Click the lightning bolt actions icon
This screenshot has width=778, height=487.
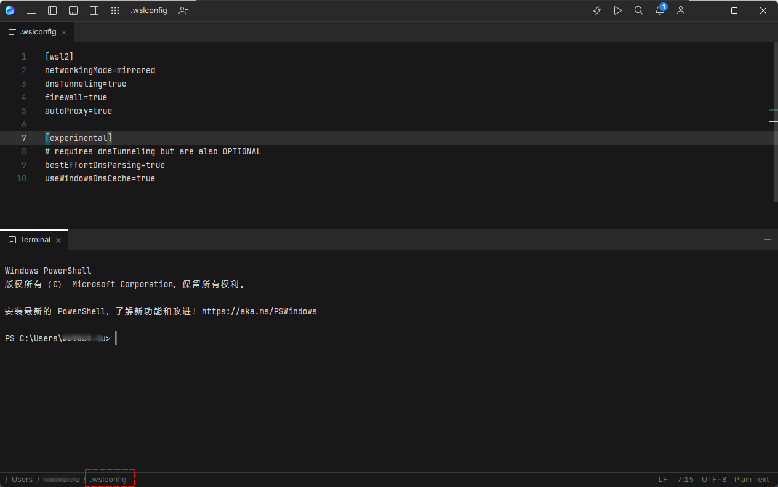pyautogui.click(x=596, y=10)
